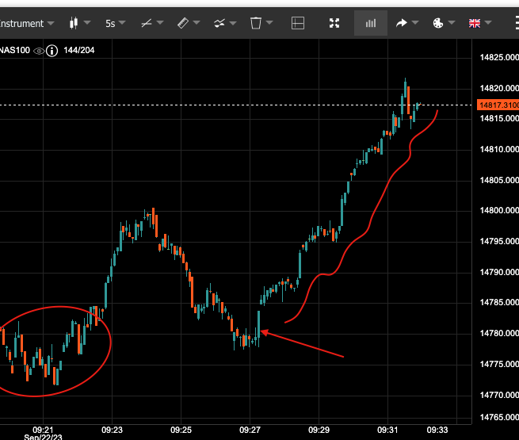Click the 144/204 bar counter text
The image size is (519, 440).
click(79, 50)
